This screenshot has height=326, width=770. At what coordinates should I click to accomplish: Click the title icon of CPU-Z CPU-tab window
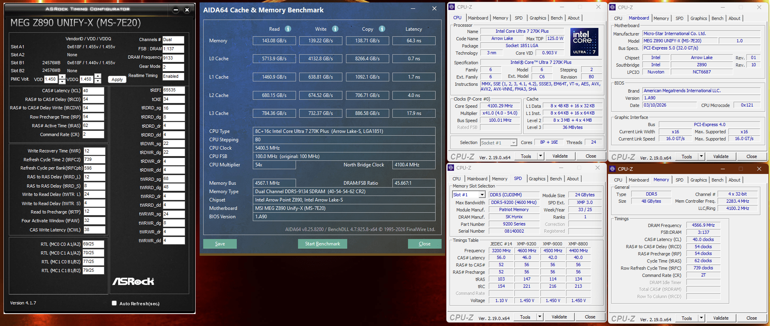click(452, 7)
